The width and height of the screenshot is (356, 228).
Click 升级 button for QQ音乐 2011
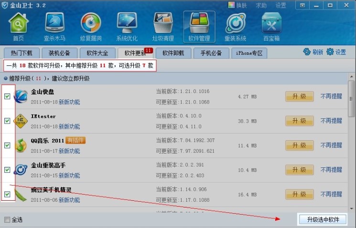pos(299,145)
